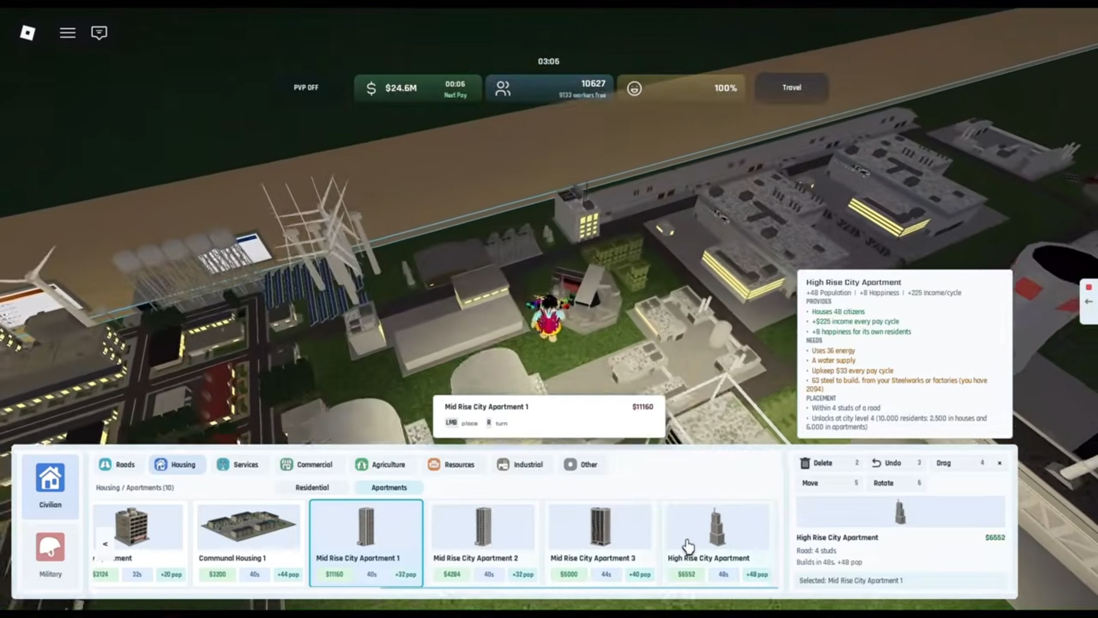Close the build tools panel
1098x618 pixels.
[x=999, y=463]
